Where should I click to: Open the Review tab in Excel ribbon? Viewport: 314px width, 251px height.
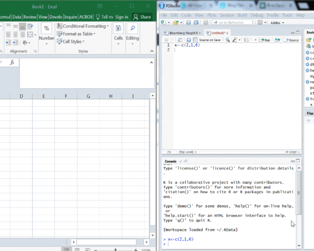(x=30, y=17)
